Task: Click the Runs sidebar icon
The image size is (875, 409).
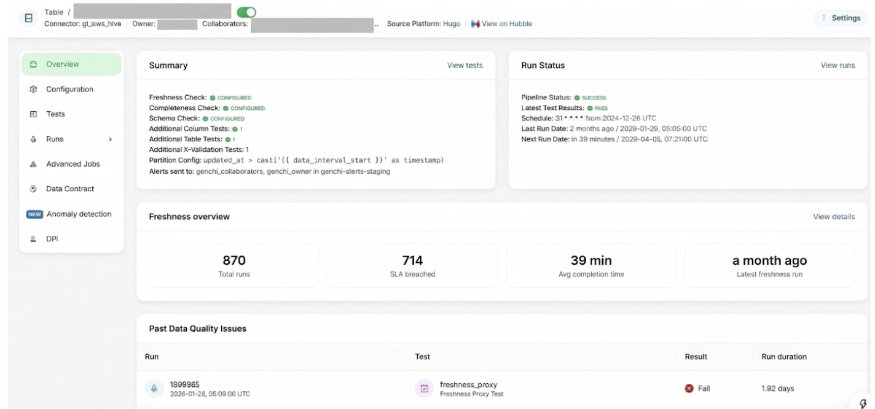Action: [34, 139]
